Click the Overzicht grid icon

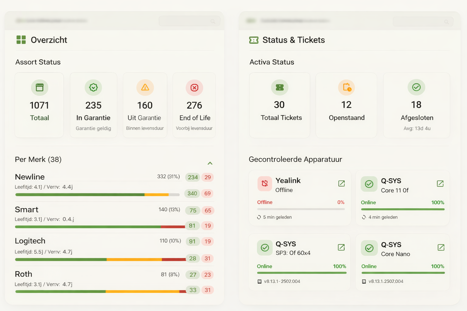(21, 40)
